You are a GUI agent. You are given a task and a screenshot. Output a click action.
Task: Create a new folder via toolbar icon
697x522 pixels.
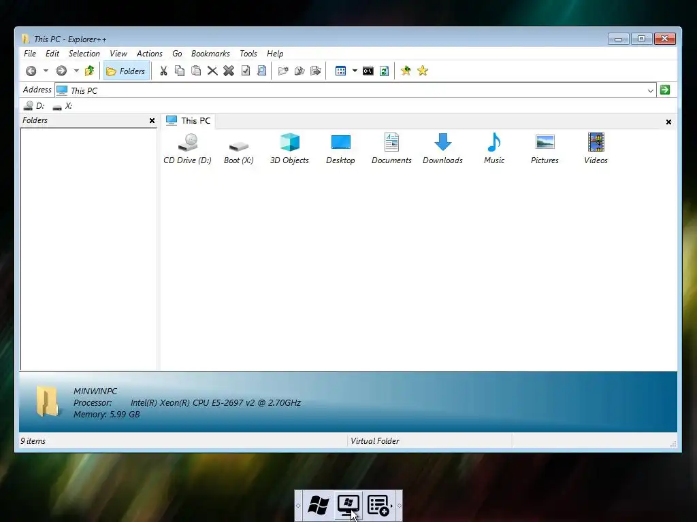pos(283,71)
